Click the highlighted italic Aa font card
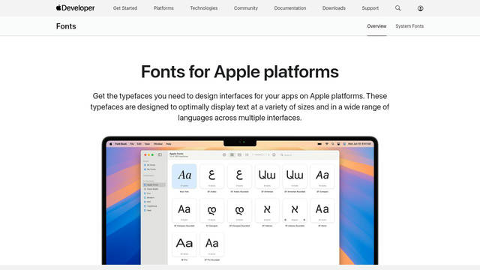Image resolution: width=480 pixels, height=270 pixels. point(184,176)
